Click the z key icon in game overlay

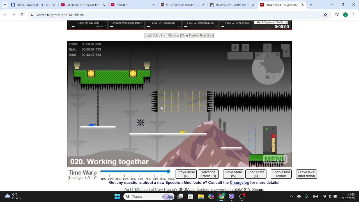(235, 48)
